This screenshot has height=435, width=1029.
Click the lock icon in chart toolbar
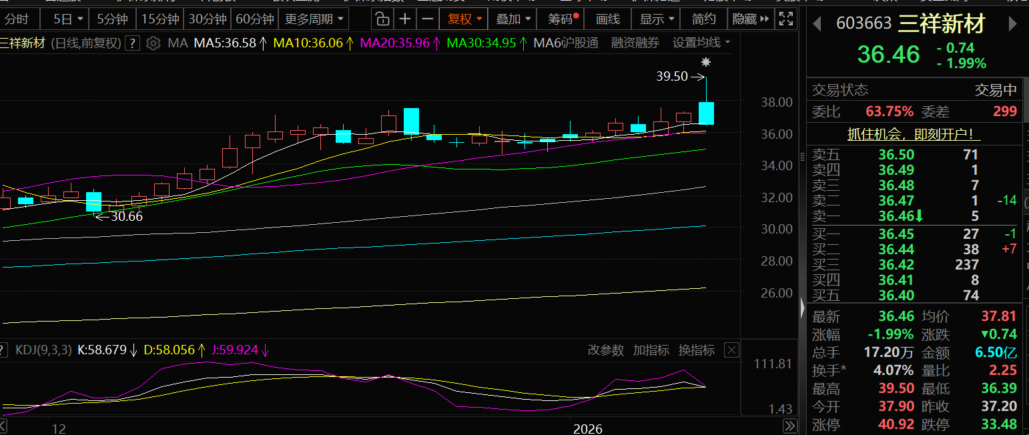[381, 19]
